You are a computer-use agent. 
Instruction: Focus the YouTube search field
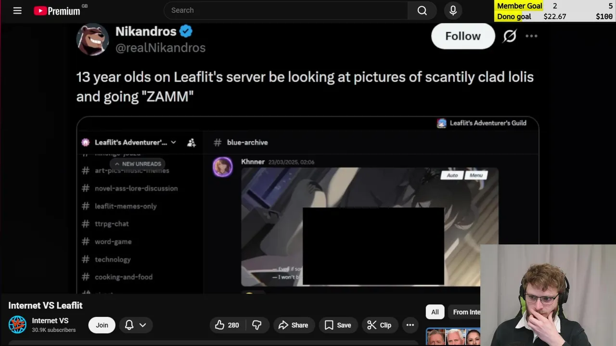[286, 11]
